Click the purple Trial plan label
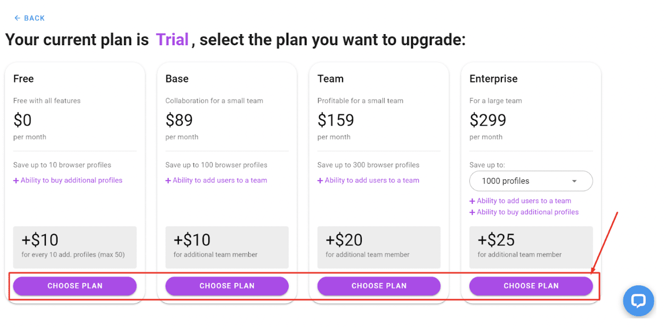The width and height of the screenshot is (666, 329). click(x=172, y=39)
